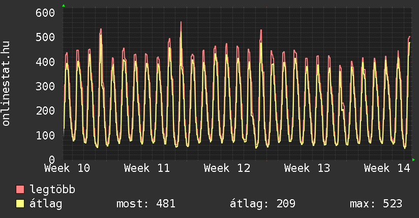Click the onlinestat.hu vertical axis title
Image resolution: width=419 pixels, height=218 pixels.
pyautogui.click(x=6, y=84)
